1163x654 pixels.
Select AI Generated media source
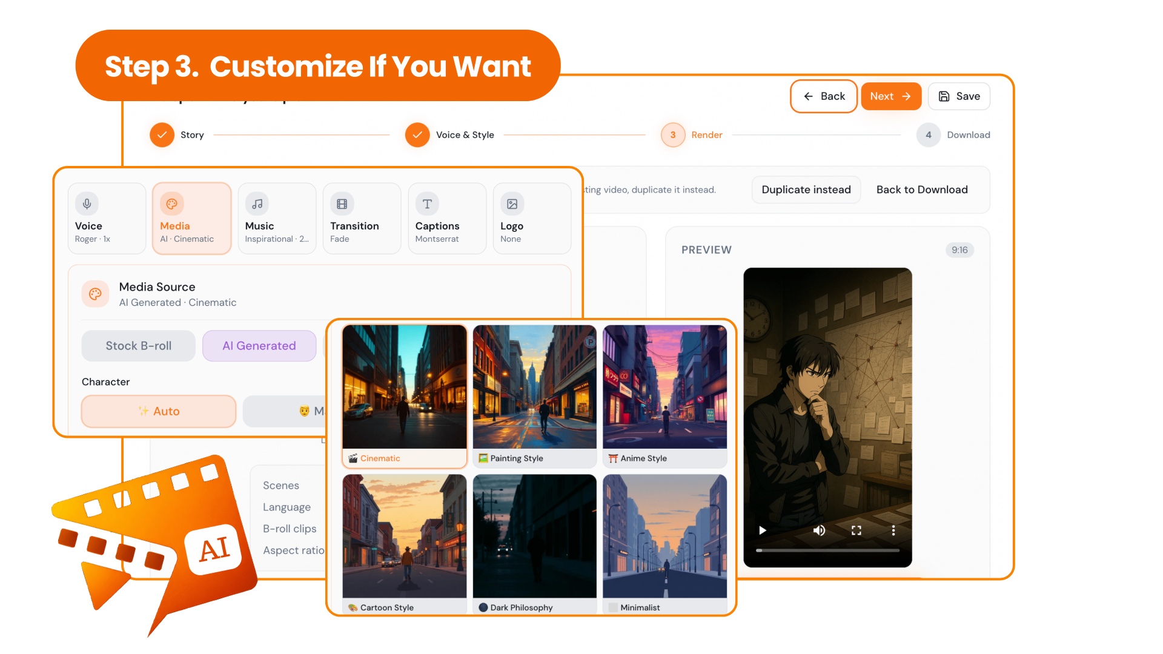coord(259,346)
